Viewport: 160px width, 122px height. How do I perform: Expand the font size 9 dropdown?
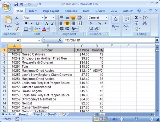[x=54, y=18]
